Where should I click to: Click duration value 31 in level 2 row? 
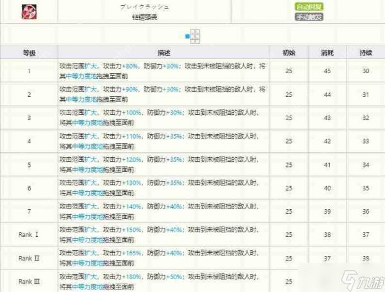pyautogui.click(x=366, y=94)
